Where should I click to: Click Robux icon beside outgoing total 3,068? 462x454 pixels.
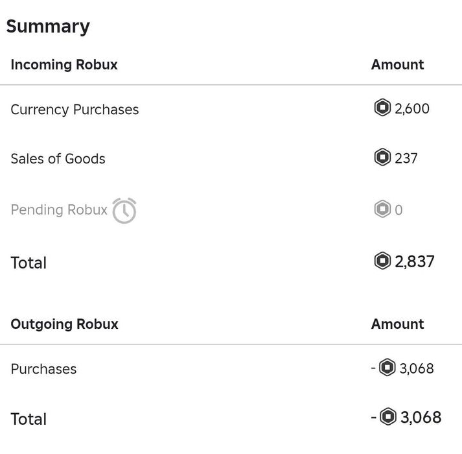(388, 417)
